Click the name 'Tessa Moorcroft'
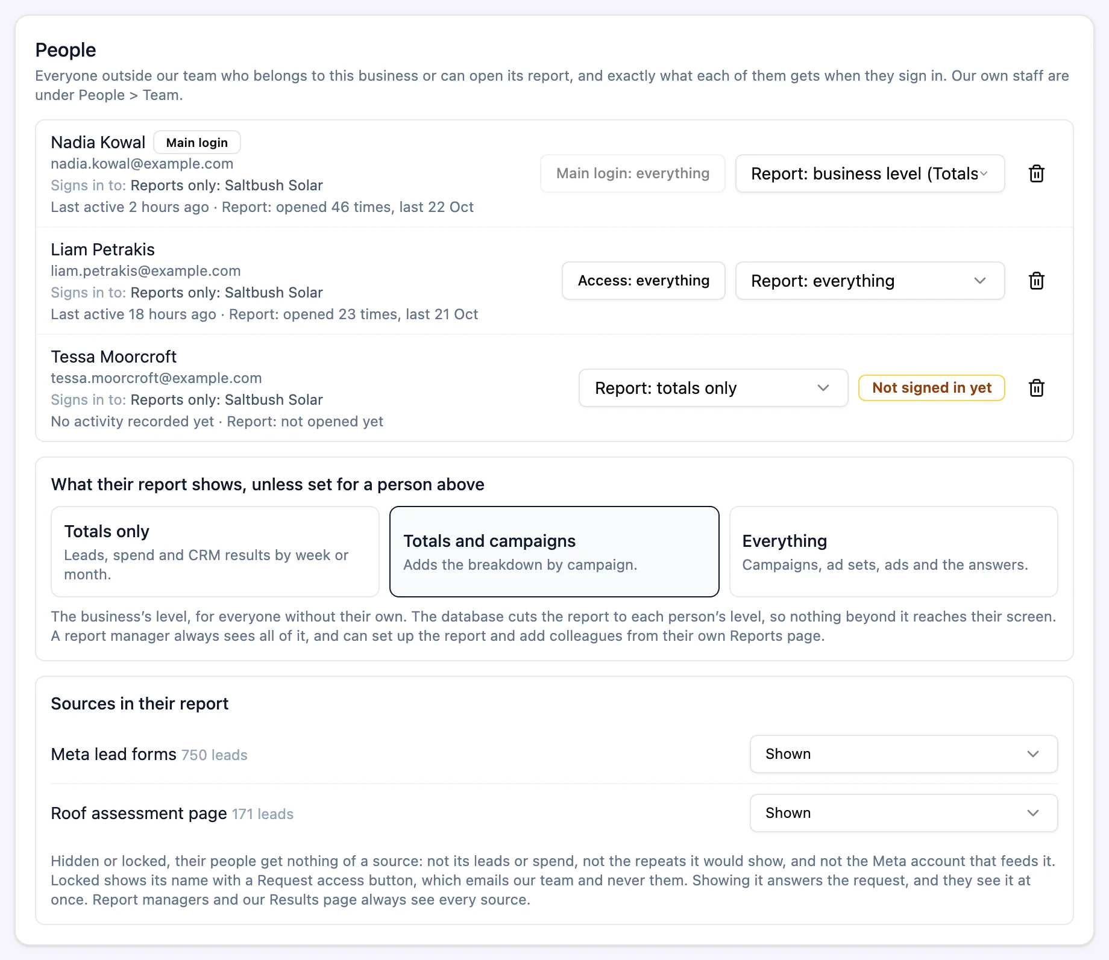 pos(113,357)
